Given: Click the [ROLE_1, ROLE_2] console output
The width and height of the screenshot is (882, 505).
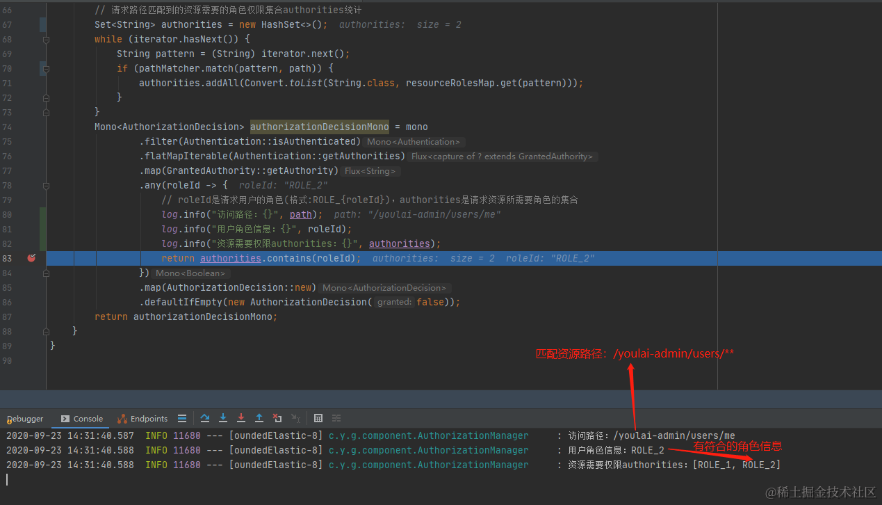Looking at the screenshot, I should 737,465.
